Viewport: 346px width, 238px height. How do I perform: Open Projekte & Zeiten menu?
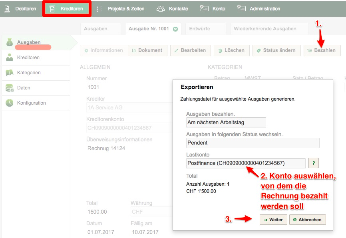pyautogui.click(x=121, y=8)
